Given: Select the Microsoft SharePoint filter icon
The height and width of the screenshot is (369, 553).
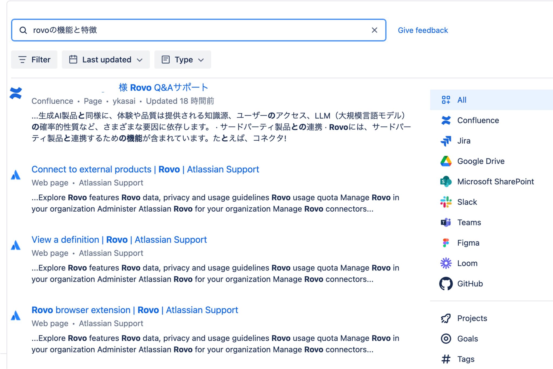Looking at the screenshot, I should click(x=446, y=181).
